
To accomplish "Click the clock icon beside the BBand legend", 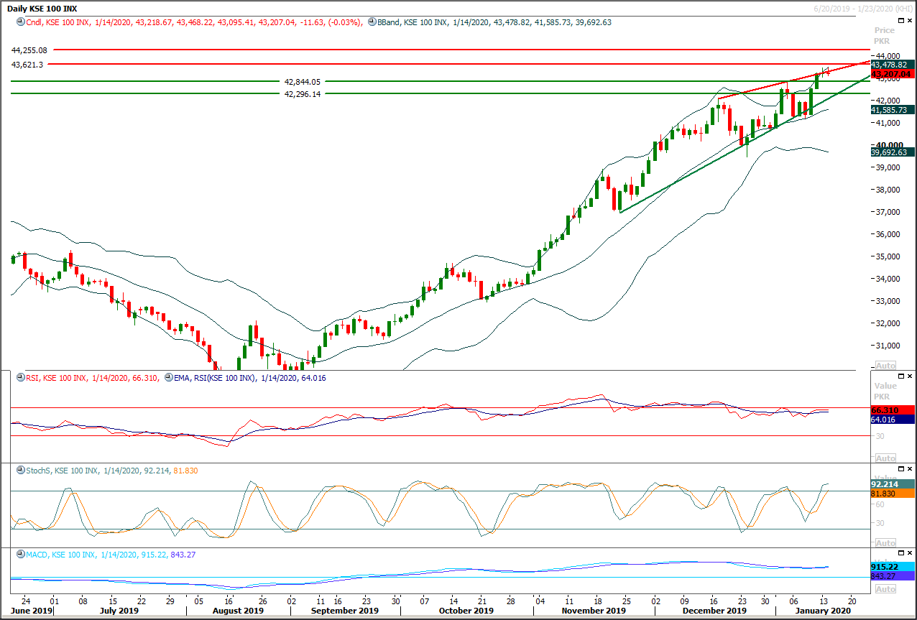I will (x=371, y=22).
